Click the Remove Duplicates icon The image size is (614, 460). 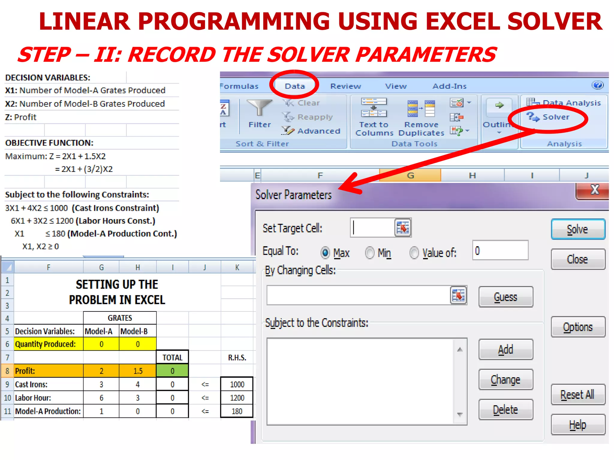tap(421, 108)
